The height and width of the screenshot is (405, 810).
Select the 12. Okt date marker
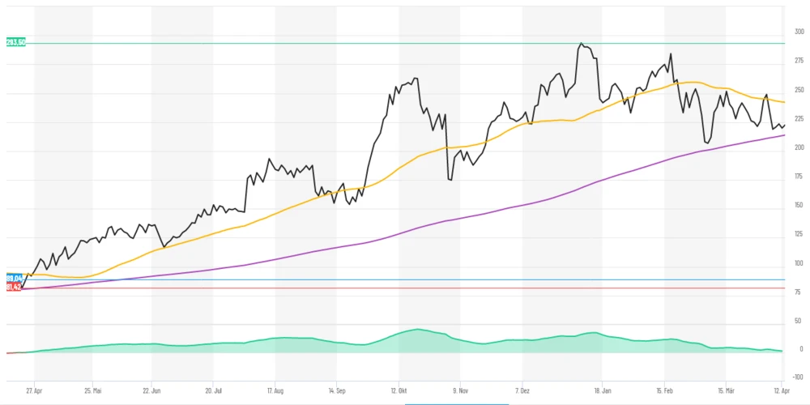coord(398,390)
